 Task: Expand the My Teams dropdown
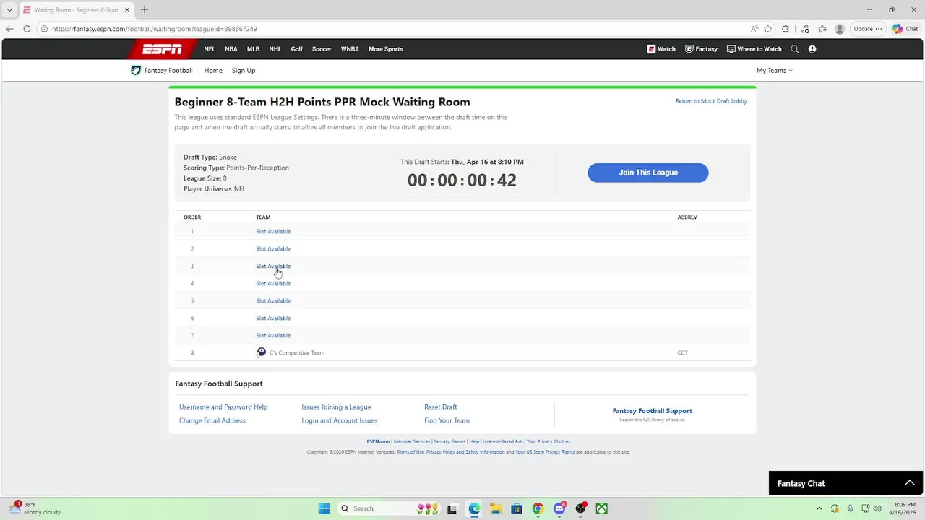coord(774,70)
